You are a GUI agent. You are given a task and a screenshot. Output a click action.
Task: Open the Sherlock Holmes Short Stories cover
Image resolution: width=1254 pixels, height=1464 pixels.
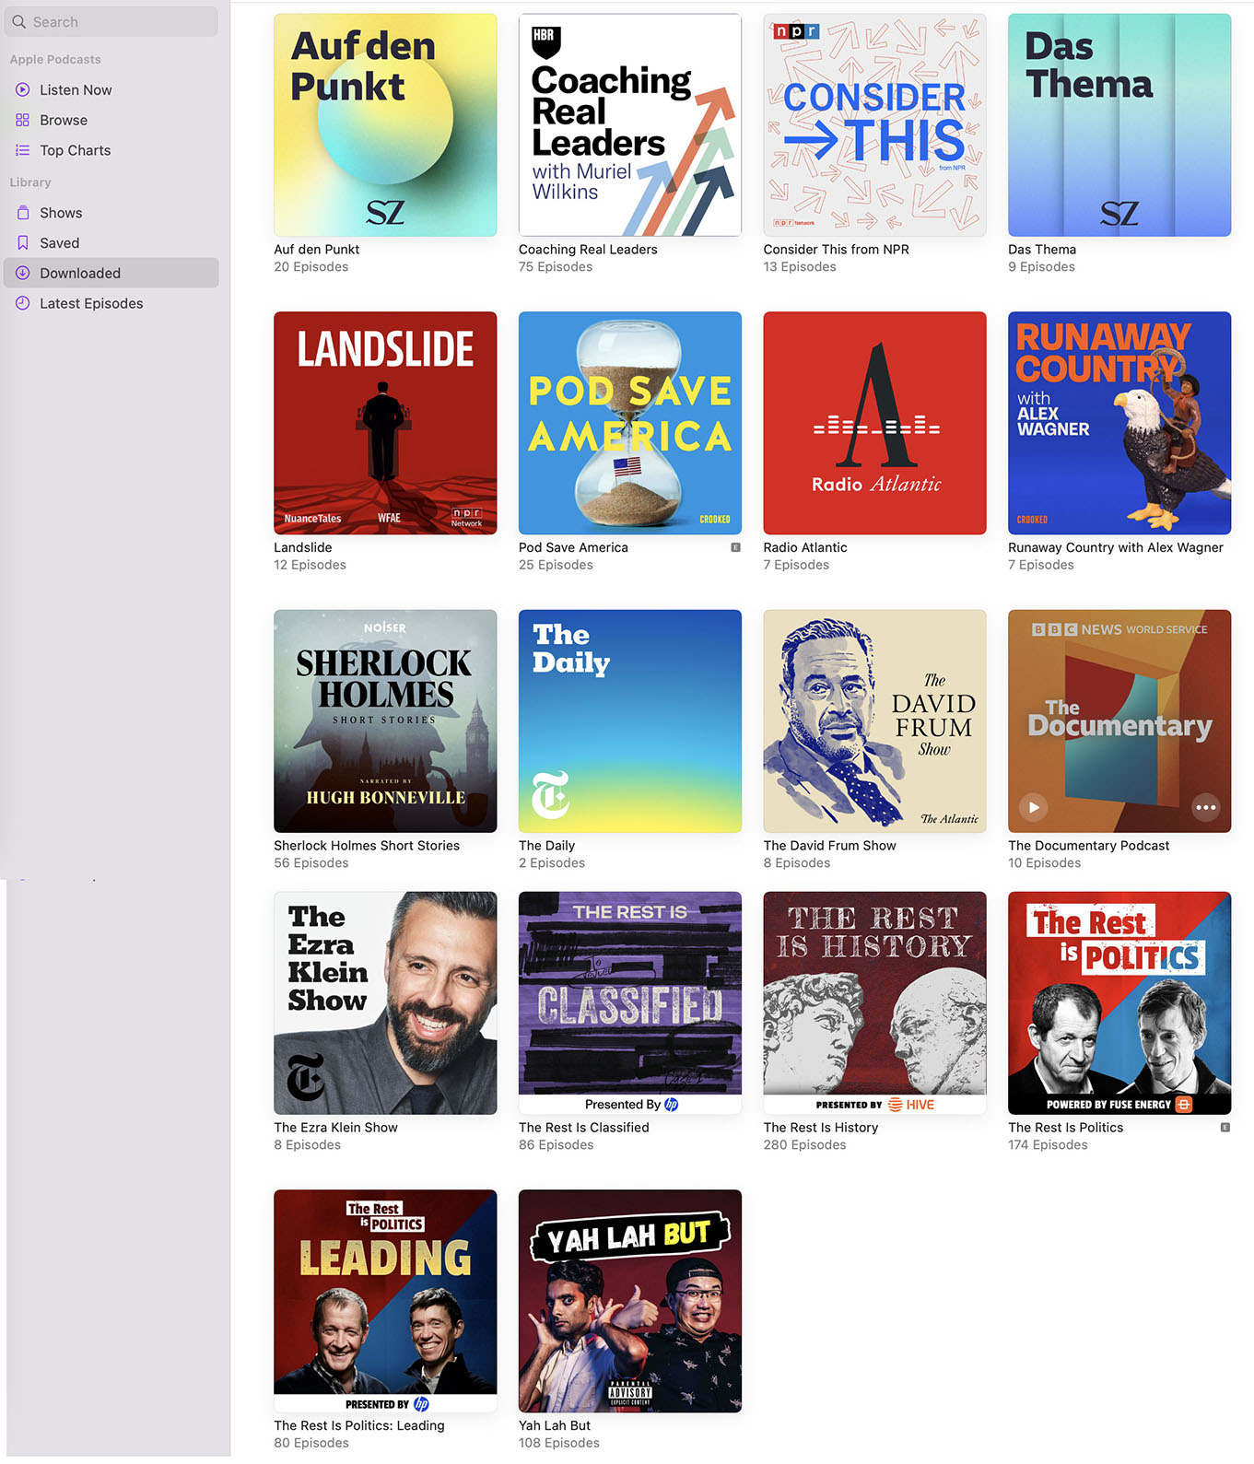point(385,720)
